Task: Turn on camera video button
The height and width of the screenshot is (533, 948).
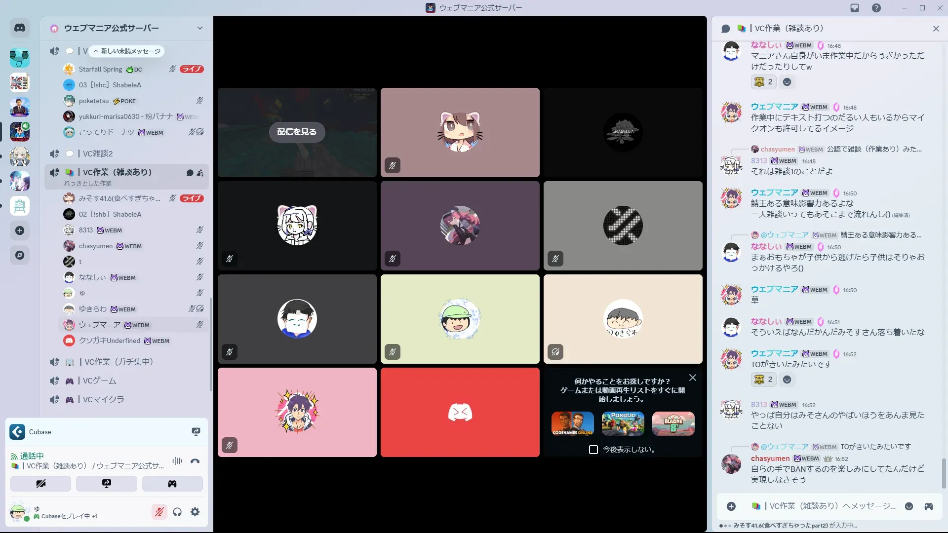Action: click(x=40, y=484)
